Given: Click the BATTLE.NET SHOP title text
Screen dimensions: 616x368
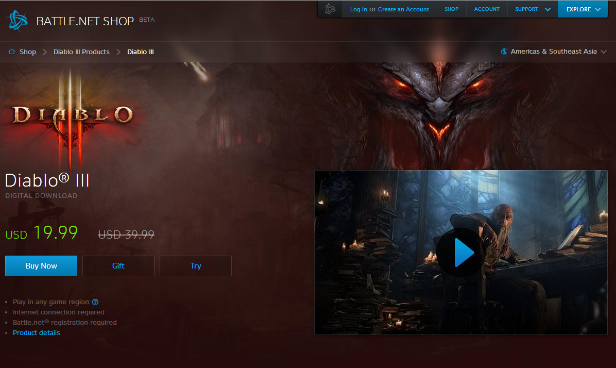Looking at the screenshot, I should pyautogui.click(x=85, y=21).
